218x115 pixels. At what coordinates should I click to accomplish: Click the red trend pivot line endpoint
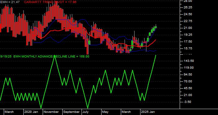tap(156, 40)
